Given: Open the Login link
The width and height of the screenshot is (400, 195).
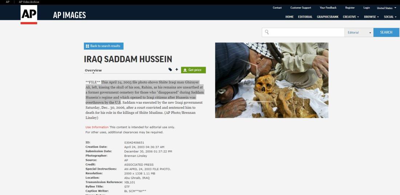Looking at the screenshot, I should pos(367,8).
